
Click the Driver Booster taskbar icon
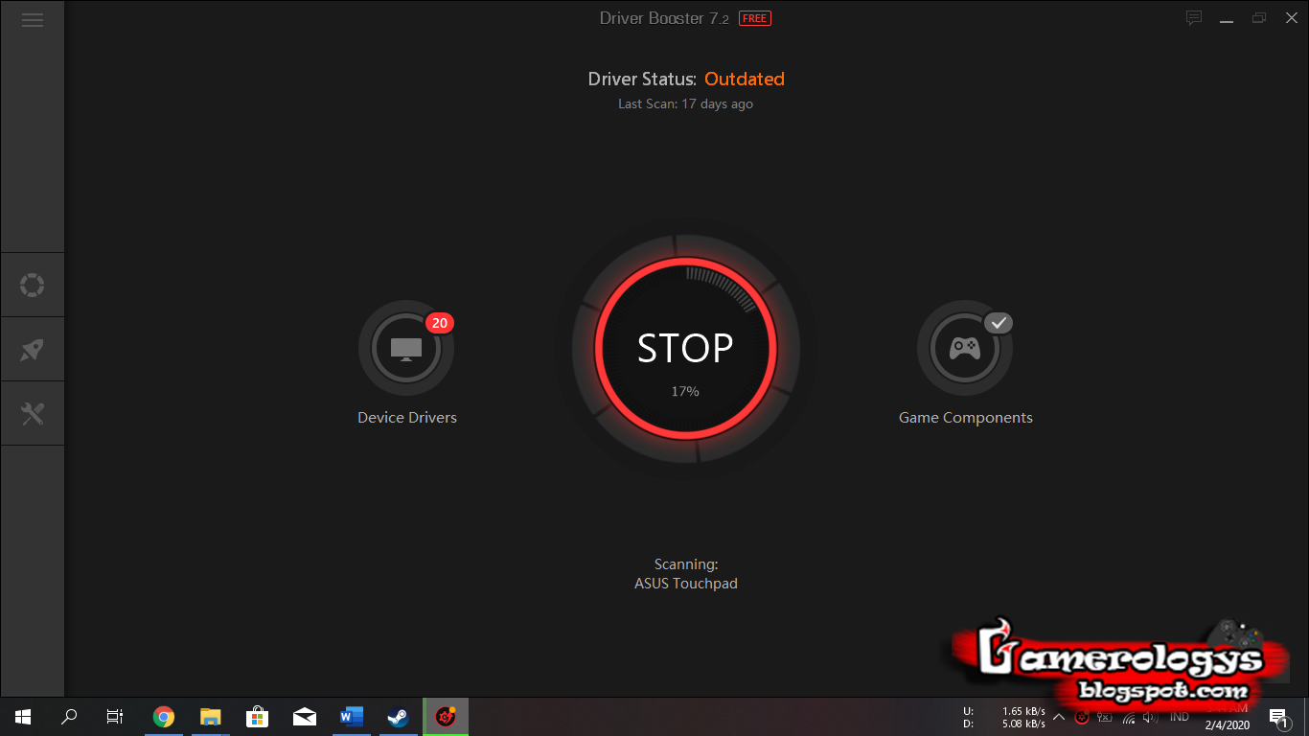coord(446,716)
